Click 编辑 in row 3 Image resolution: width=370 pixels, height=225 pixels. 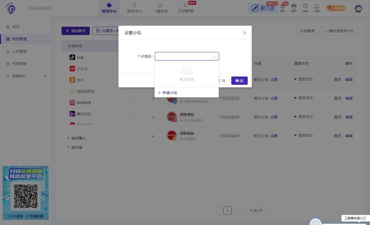pos(349,117)
